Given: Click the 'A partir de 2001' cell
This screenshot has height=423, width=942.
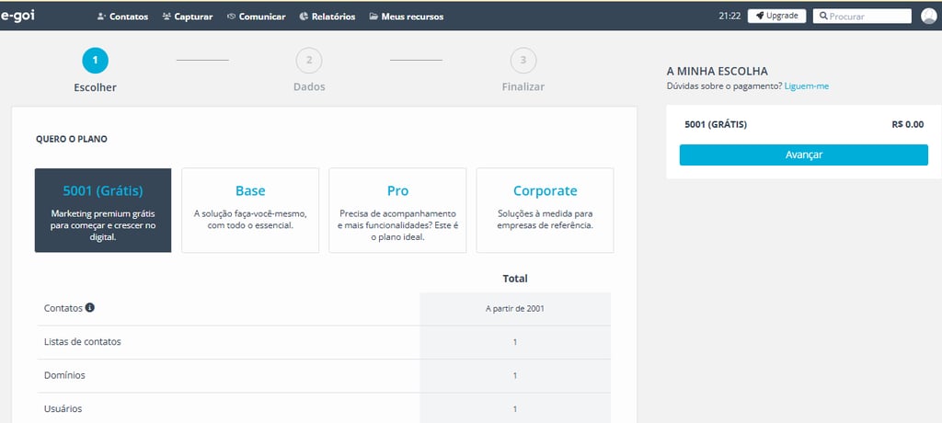Looking at the screenshot, I should [x=515, y=309].
